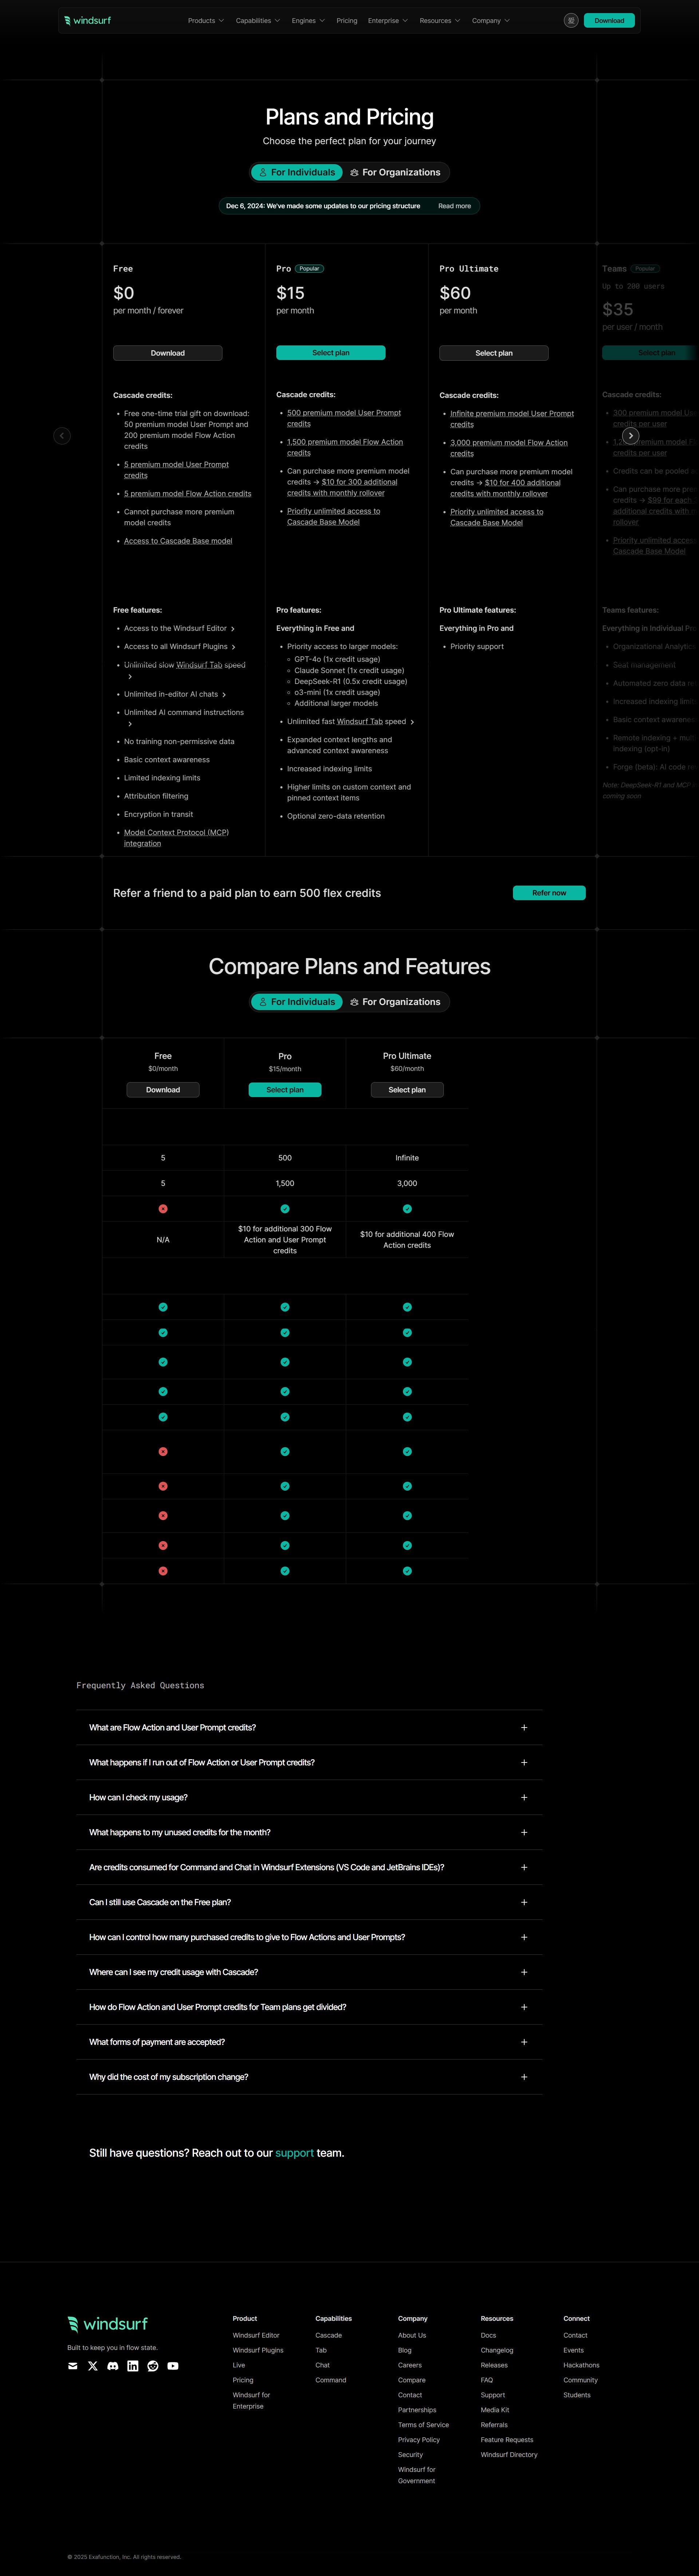The height and width of the screenshot is (2576, 699).
Task: Open the Discord icon in the footer
Action: click(113, 2366)
